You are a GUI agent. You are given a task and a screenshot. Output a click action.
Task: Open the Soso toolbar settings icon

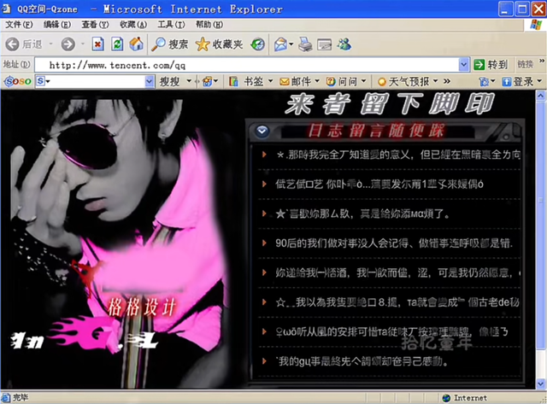tap(484, 81)
